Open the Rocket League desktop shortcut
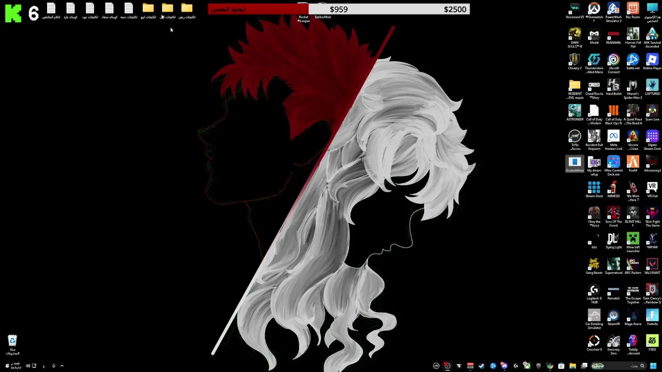The height and width of the screenshot is (372, 662). click(304, 12)
